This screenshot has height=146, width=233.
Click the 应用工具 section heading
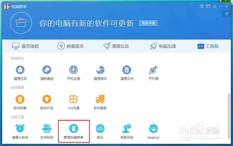[17, 117]
